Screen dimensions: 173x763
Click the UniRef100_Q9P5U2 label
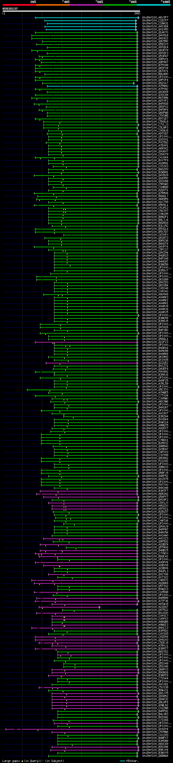tap(155, 541)
